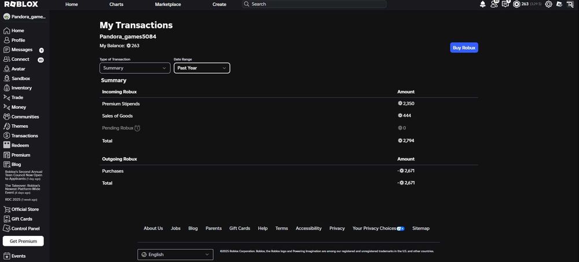Click the Control Panel icon in sidebar
Image resolution: width=579 pixels, height=262 pixels.
point(6,228)
